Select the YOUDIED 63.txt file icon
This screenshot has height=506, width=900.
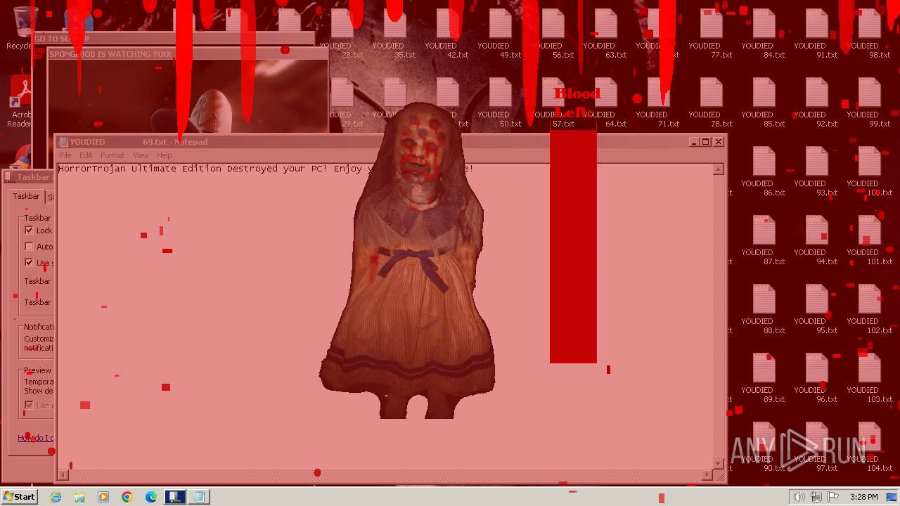(x=605, y=34)
